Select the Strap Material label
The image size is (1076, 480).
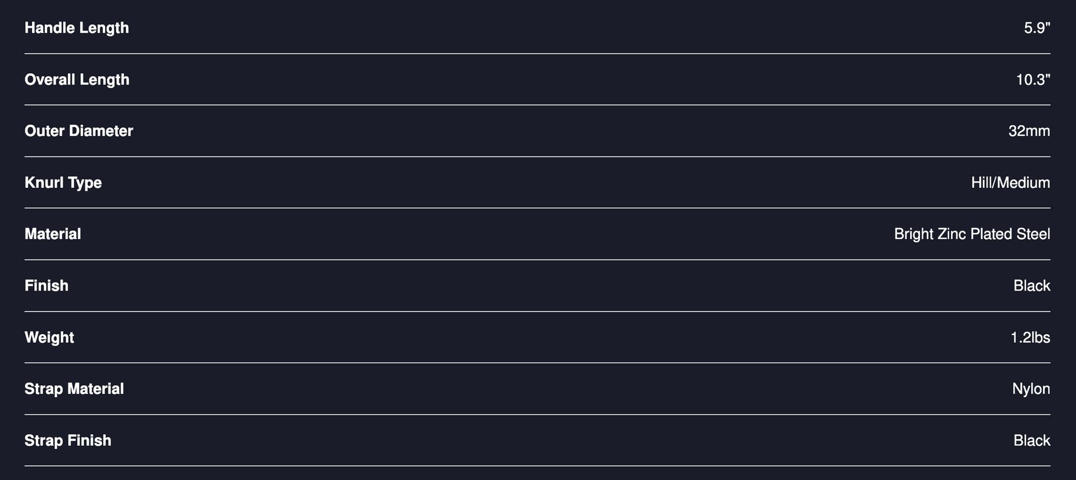click(74, 389)
